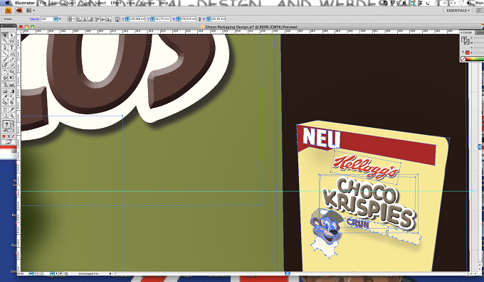
Task: Select the Lasso tool
Action: [x=11, y=41]
